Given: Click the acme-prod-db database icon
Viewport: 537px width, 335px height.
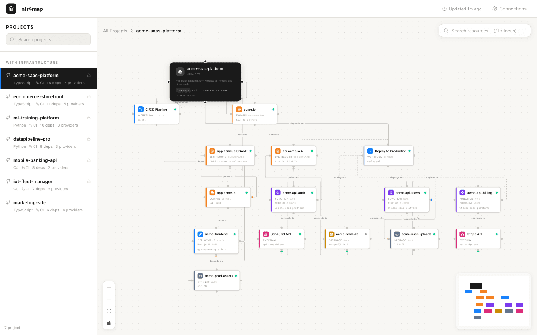Looking at the screenshot, I should pos(332,234).
